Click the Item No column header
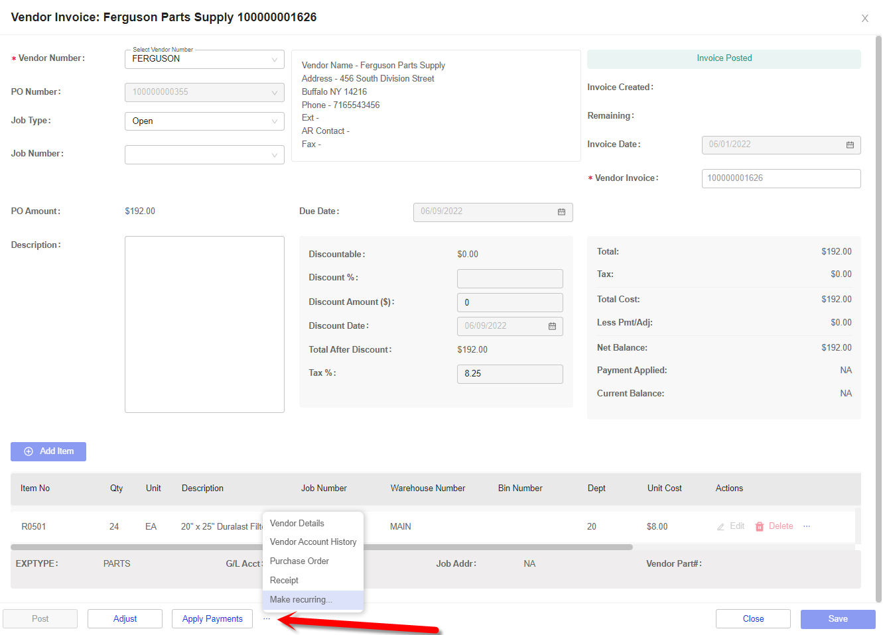The height and width of the screenshot is (635, 883). [x=35, y=489]
